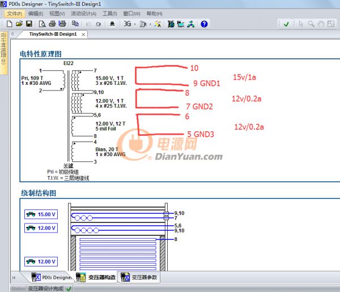Switch to the 变压器参数 bottom tab
This screenshot has height=292, width=340.
[139, 277]
